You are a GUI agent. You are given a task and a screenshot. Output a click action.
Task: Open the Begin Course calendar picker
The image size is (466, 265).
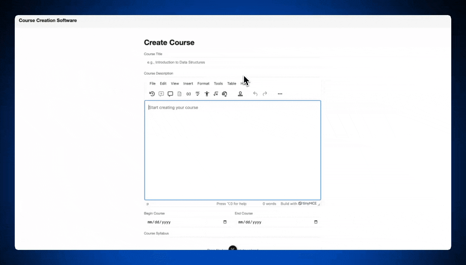(x=225, y=222)
